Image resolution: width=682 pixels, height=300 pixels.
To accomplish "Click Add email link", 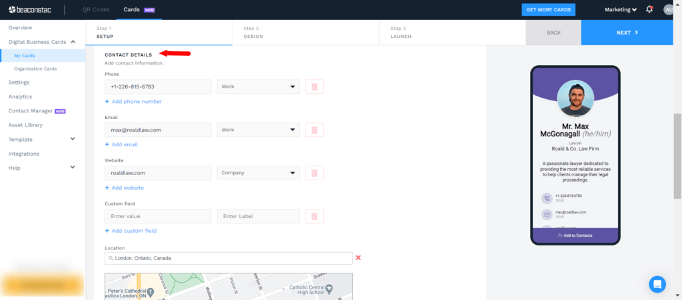I will (x=121, y=144).
